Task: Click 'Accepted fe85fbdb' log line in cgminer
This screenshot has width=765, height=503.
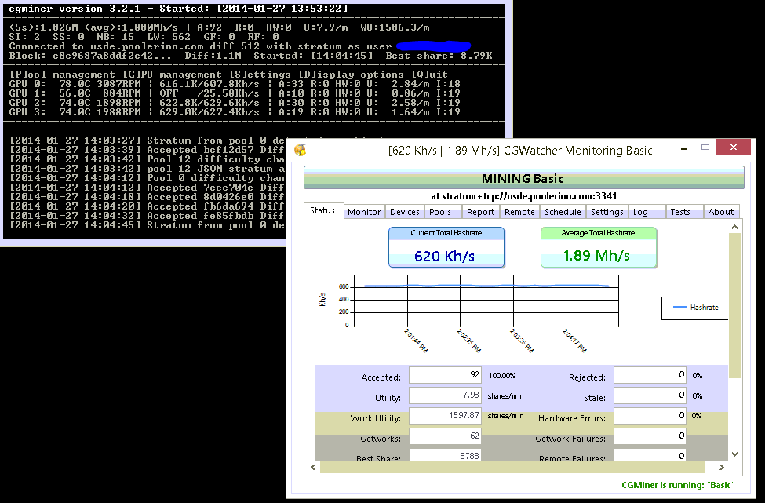Action: [x=147, y=216]
